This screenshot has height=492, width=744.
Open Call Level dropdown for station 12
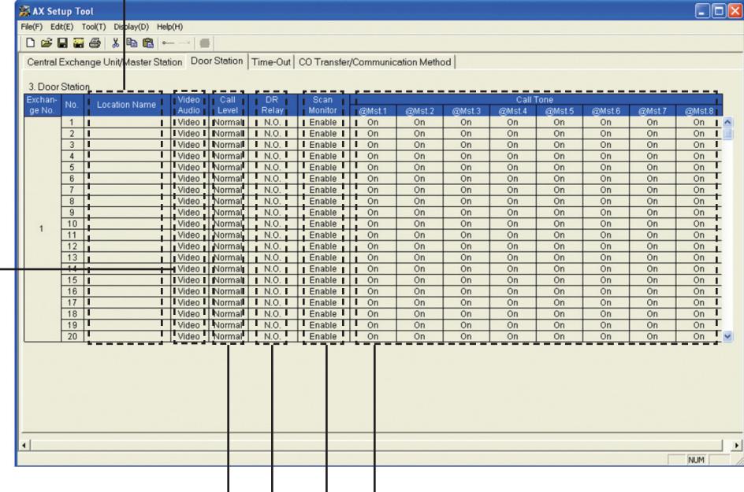(228, 246)
